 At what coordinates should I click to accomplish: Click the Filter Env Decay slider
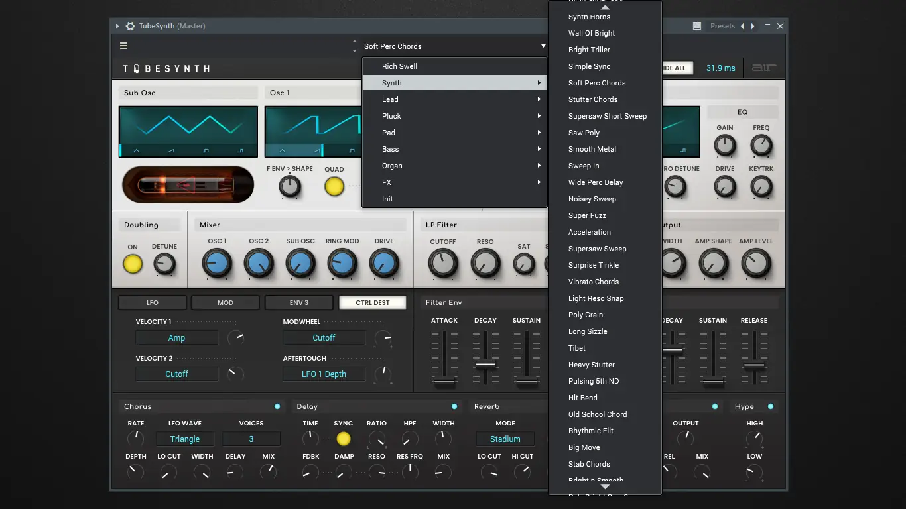(485, 364)
